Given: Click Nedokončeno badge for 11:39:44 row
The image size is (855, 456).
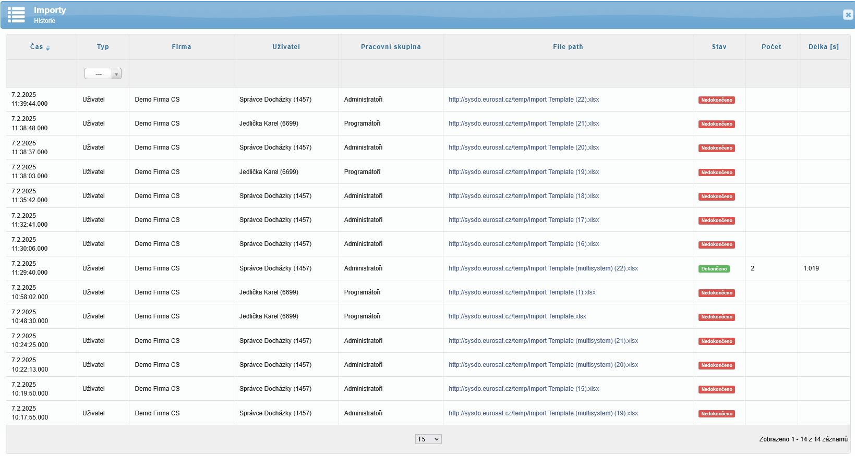Looking at the screenshot, I should pyautogui.click(x=716, y=100).
